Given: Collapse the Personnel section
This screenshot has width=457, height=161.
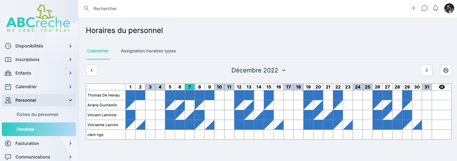Looking at the screenshot, I should pos(70,100).
